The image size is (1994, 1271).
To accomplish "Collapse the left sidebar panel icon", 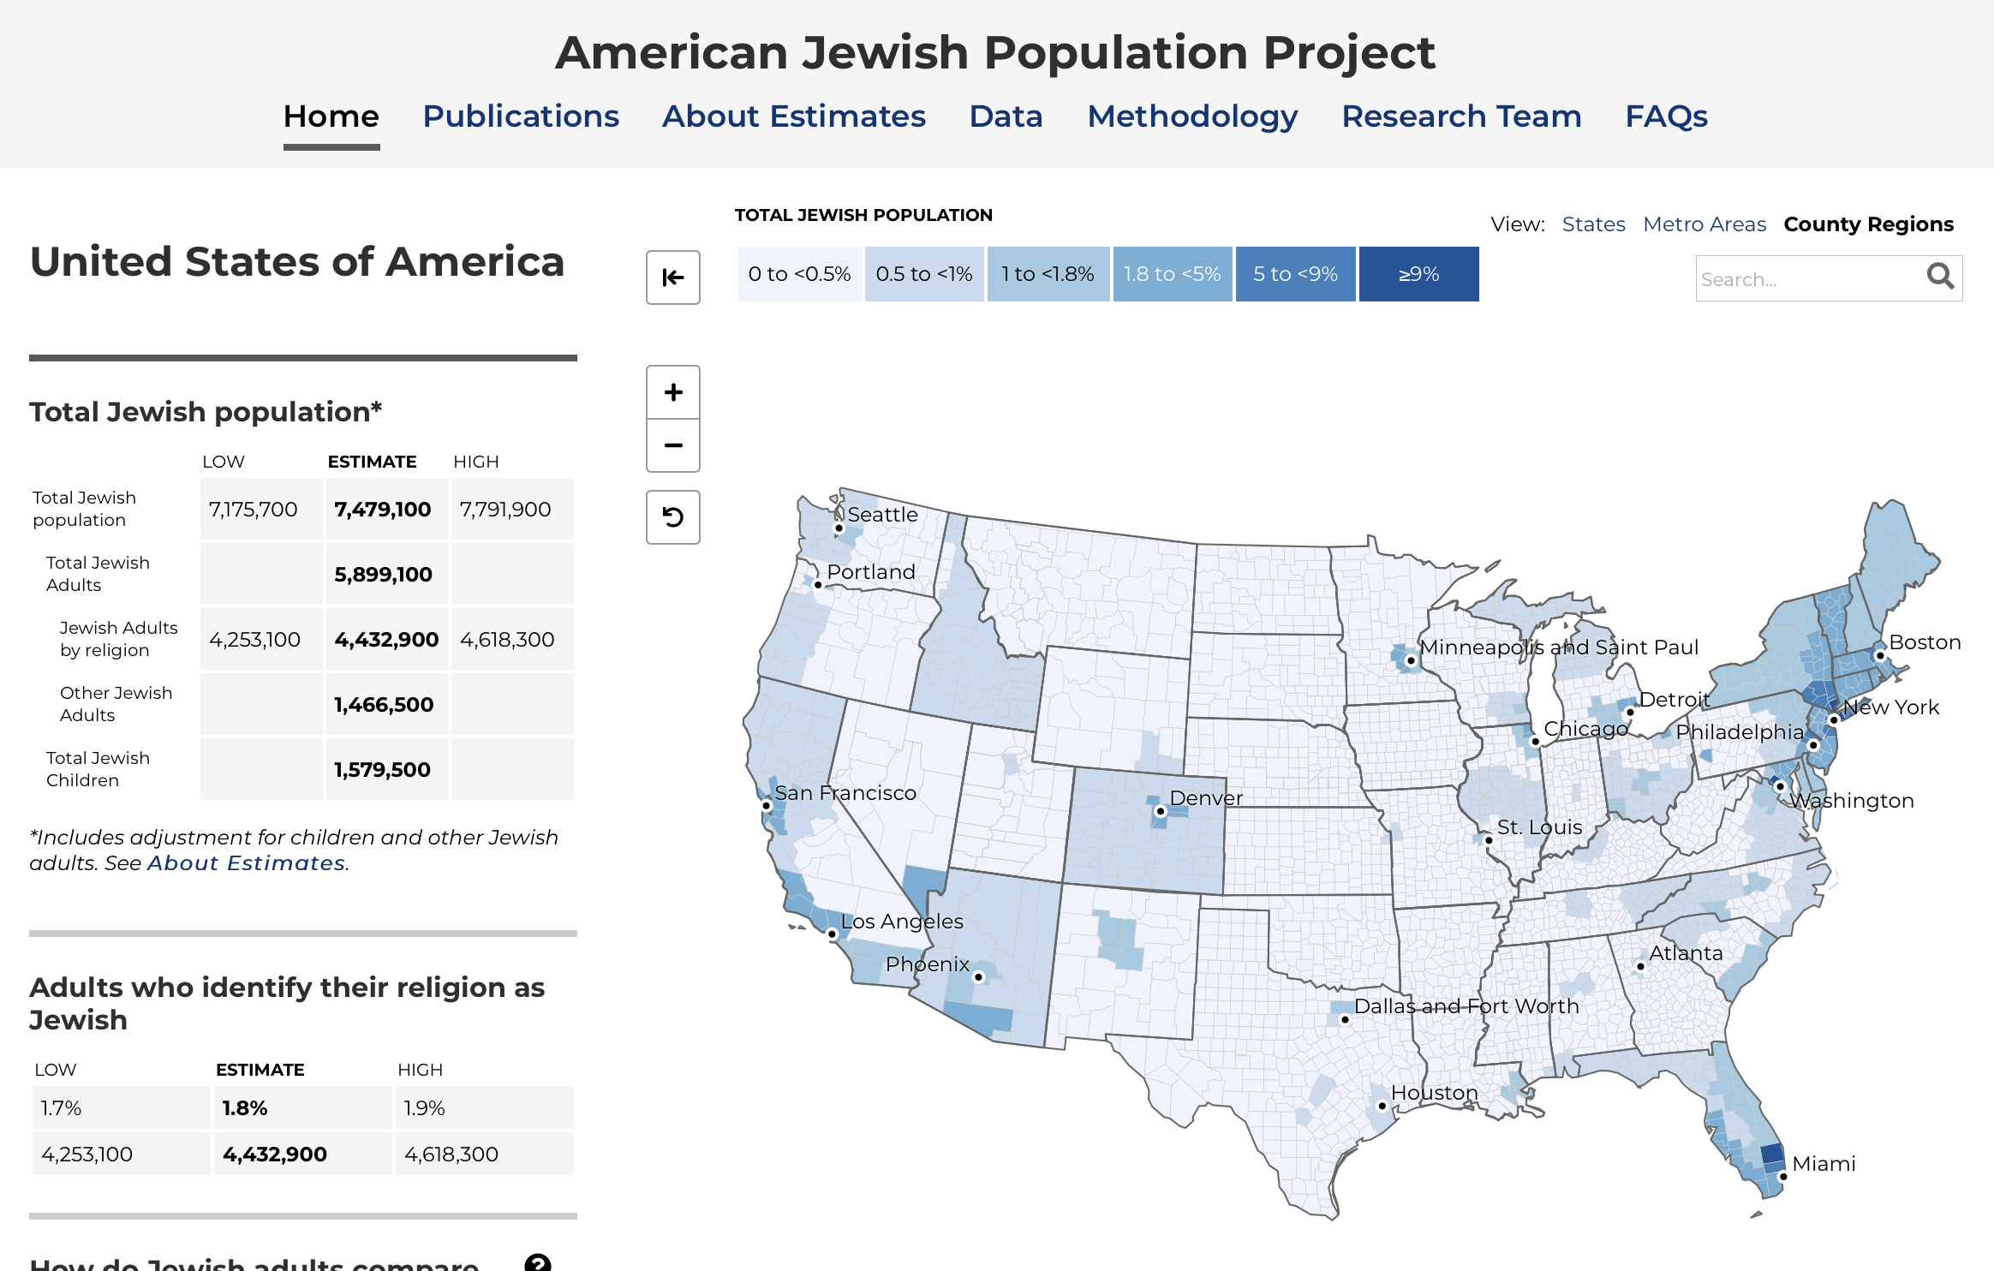I will 672,277.
